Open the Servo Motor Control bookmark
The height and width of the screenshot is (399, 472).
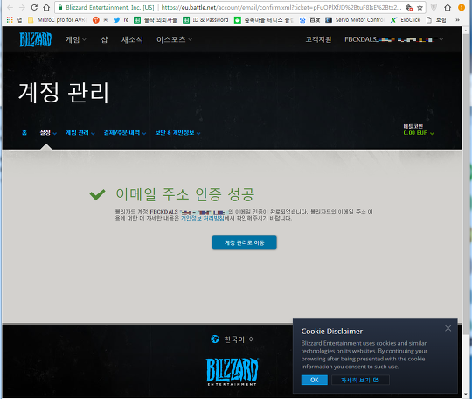(x=355, y=20)
